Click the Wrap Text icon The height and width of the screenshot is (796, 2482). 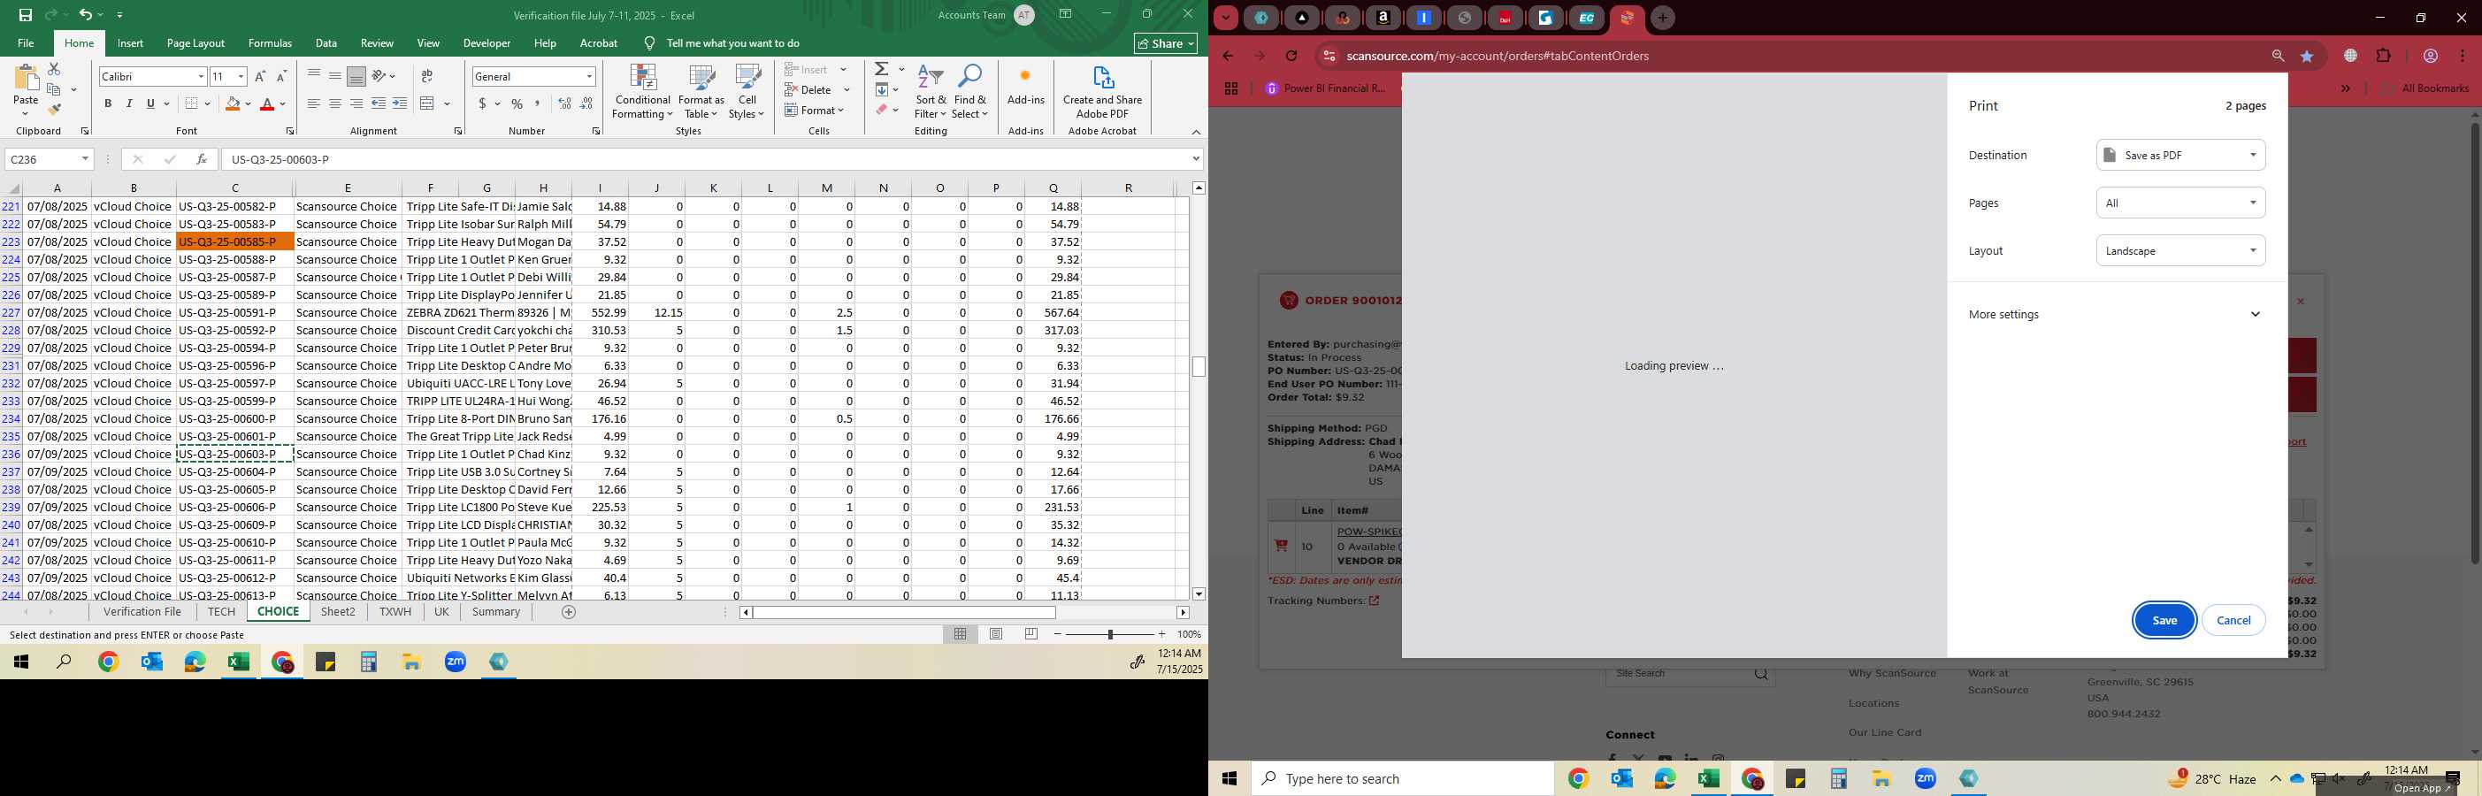tap(427, 76)
